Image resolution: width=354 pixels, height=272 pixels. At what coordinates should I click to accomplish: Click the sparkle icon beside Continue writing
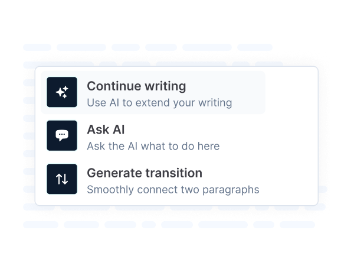[62, 92]
